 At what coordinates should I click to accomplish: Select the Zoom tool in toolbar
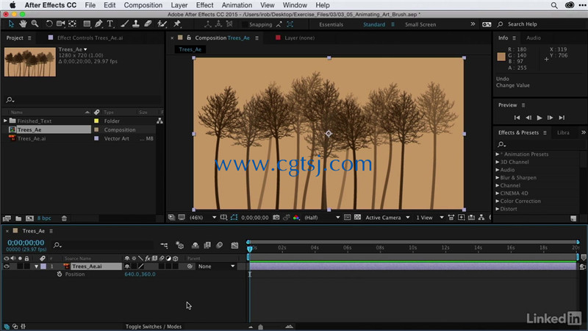coord(35,24)
